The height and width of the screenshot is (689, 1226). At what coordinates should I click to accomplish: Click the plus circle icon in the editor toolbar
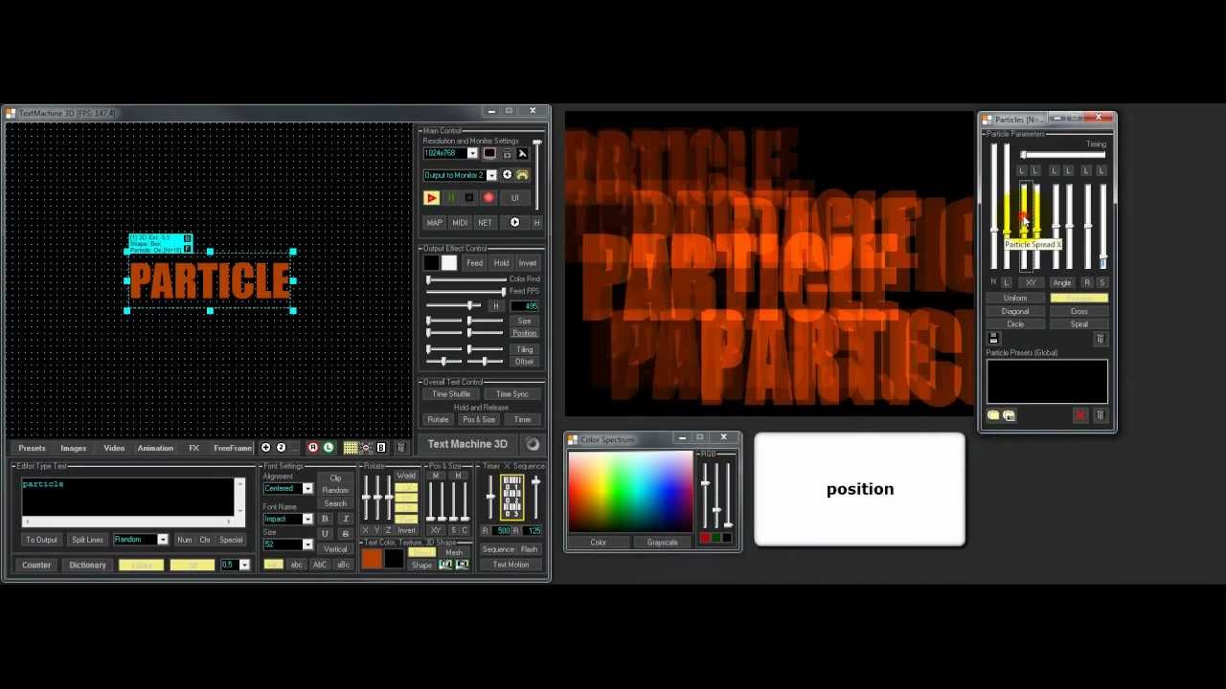click(x=266, y=448)
